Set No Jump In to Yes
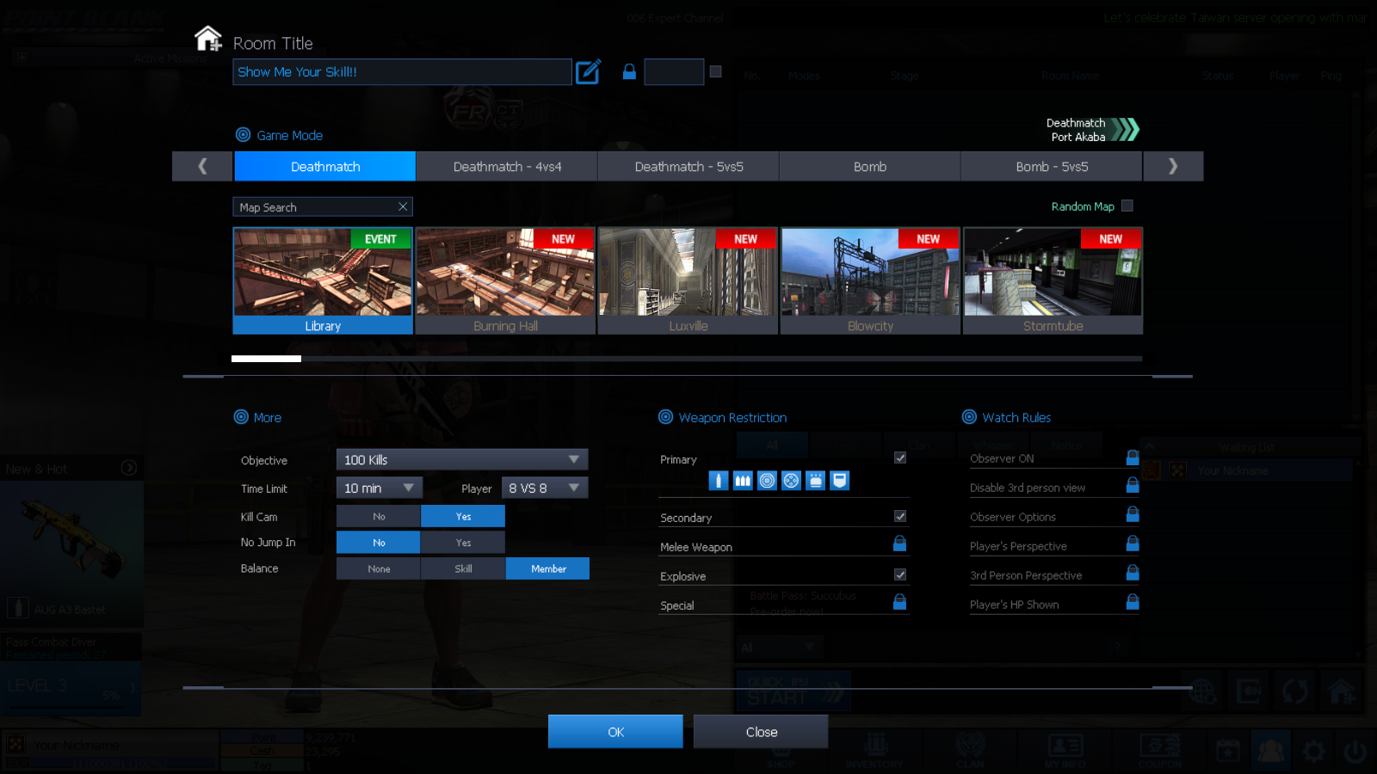1377x774 pixels. 463,543
